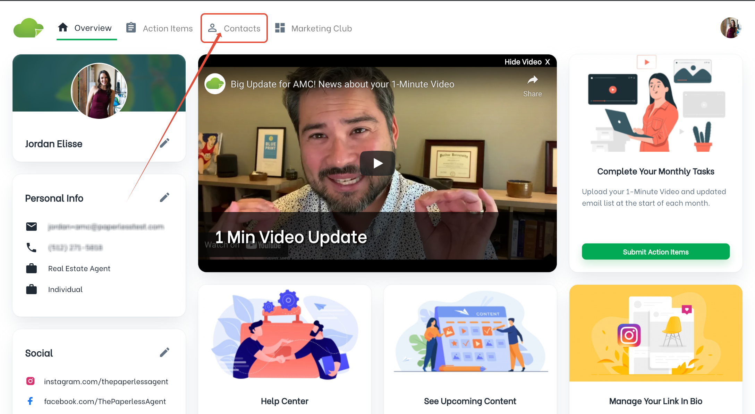Go to the Contacts tab

pos(234,28)
